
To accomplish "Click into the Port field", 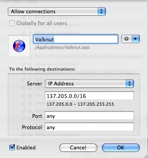I will coord(89,115).
